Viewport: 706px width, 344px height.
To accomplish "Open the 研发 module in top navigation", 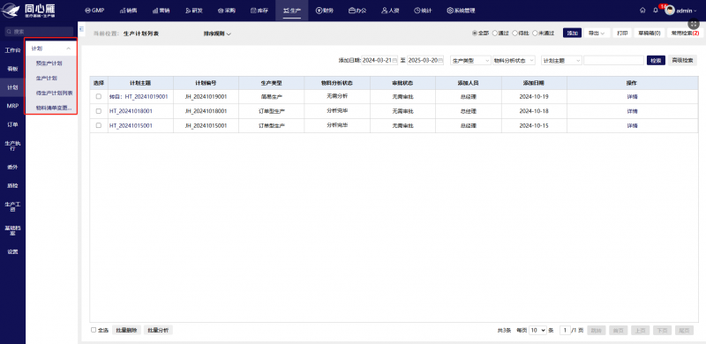I will (x=193, y=11).
